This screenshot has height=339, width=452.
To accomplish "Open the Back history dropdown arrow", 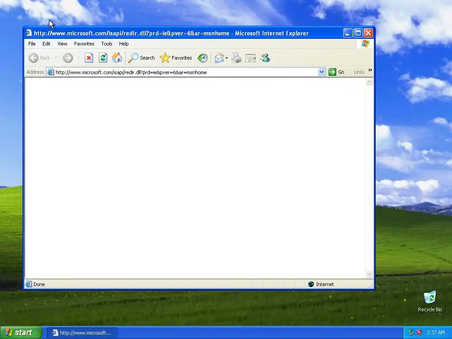I will point(56,58).
